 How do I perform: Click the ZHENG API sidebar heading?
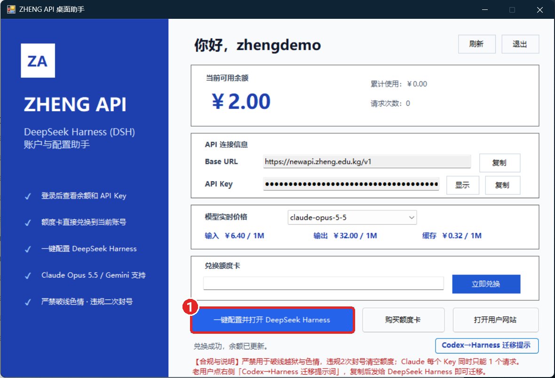pos(75,105)
